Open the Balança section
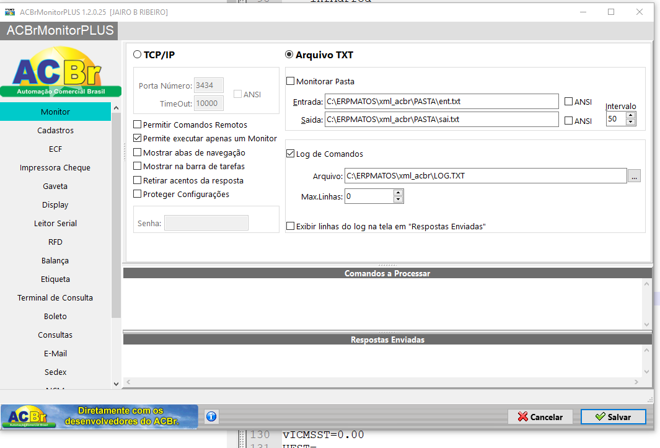 pos(55,260)
